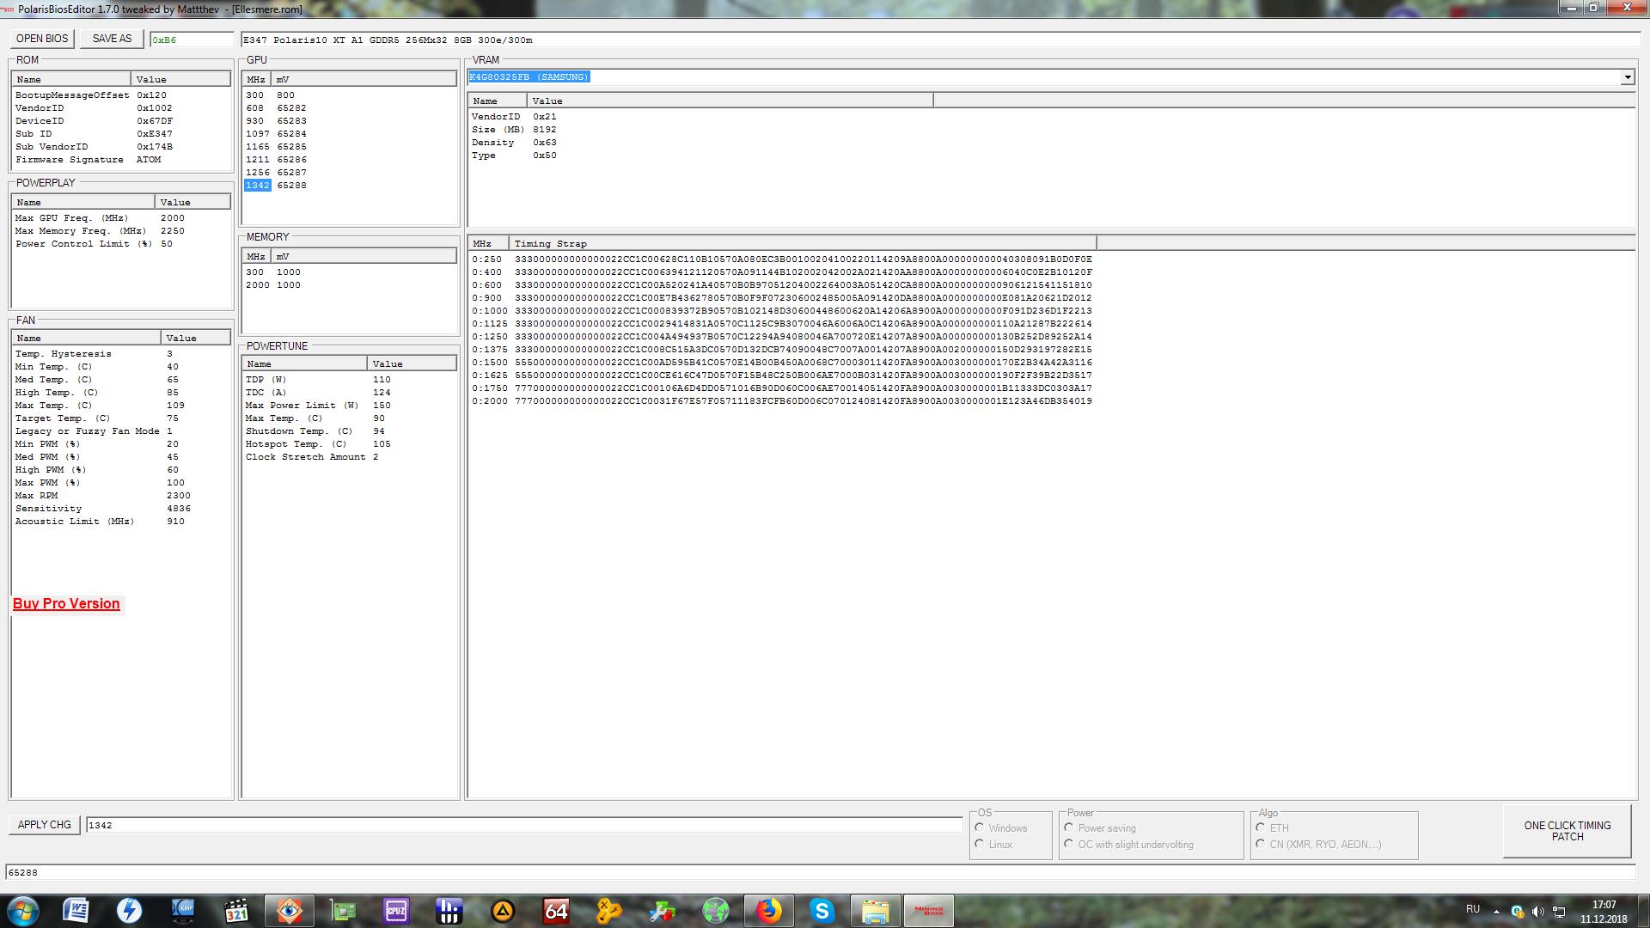Select the 1:2000 timing strap row
The width and height of the screenshot is (1650, 928).
(781, 401)
